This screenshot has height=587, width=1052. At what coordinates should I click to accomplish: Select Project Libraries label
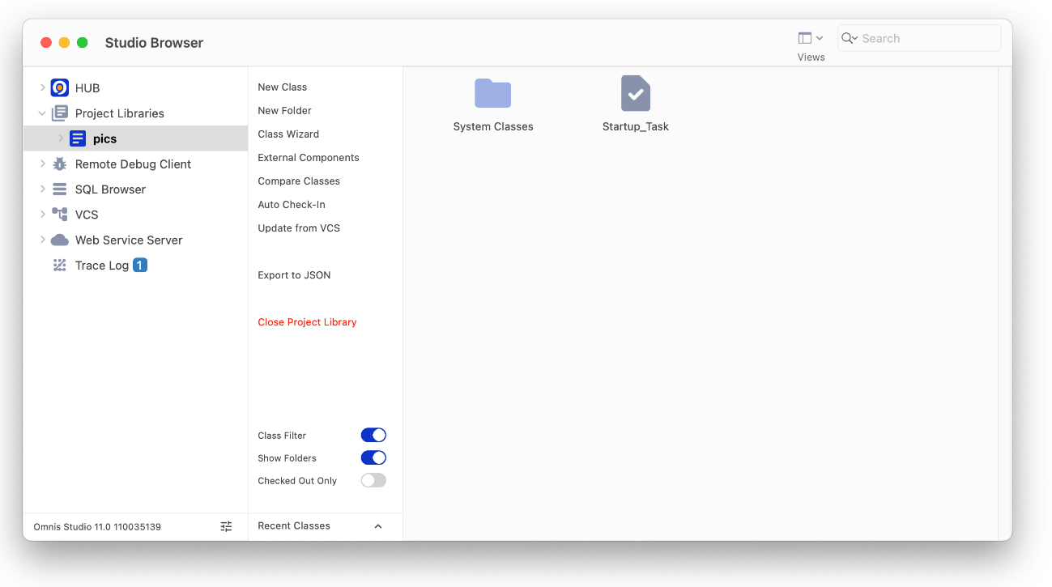point(120,113)
